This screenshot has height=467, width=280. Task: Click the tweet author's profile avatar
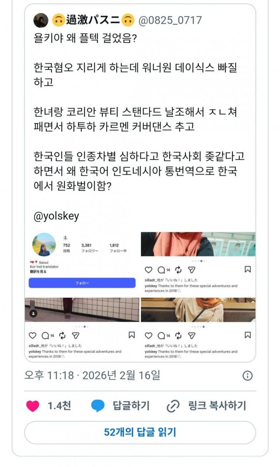click(41, 21)
